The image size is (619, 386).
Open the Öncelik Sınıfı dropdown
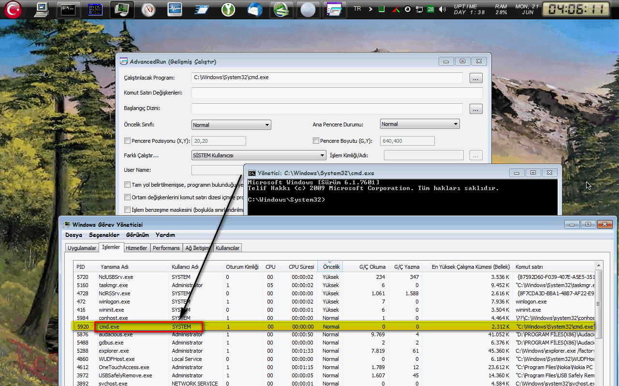[232, 125]
